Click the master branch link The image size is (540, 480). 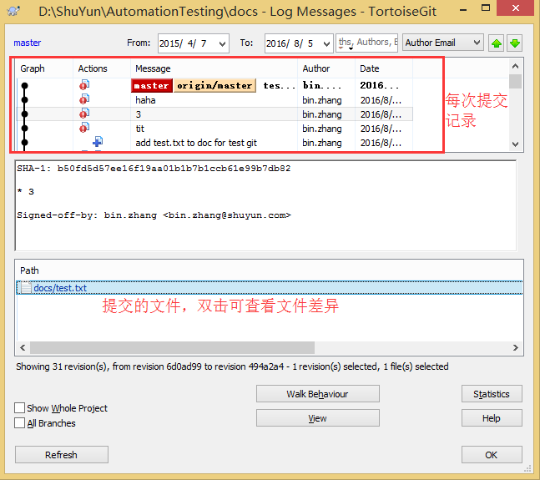28,43
